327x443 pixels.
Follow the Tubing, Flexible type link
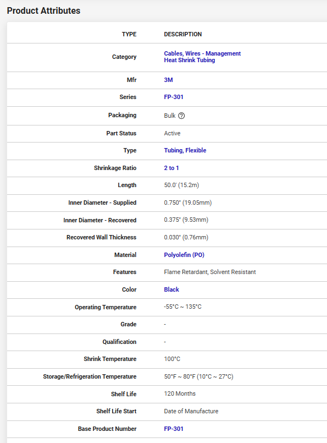coord(185,150)
